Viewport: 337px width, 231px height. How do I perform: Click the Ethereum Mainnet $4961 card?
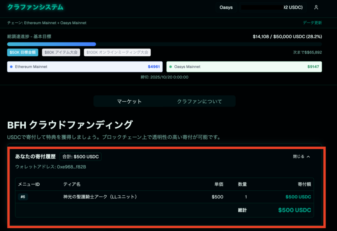tap(85, 67)
